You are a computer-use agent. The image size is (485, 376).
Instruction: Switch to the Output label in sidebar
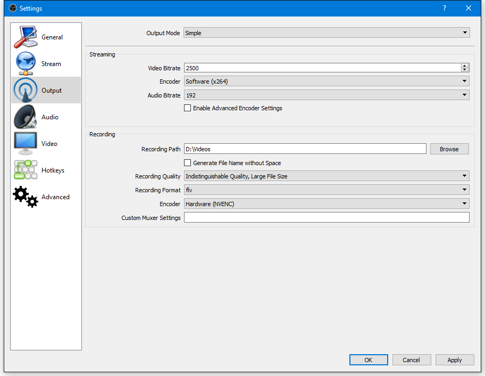pos(52,91)
